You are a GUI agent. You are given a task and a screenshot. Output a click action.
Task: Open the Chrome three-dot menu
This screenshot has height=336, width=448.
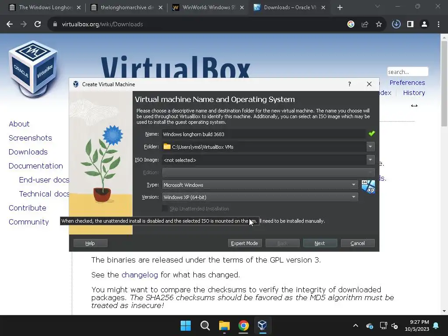(438, 24)
